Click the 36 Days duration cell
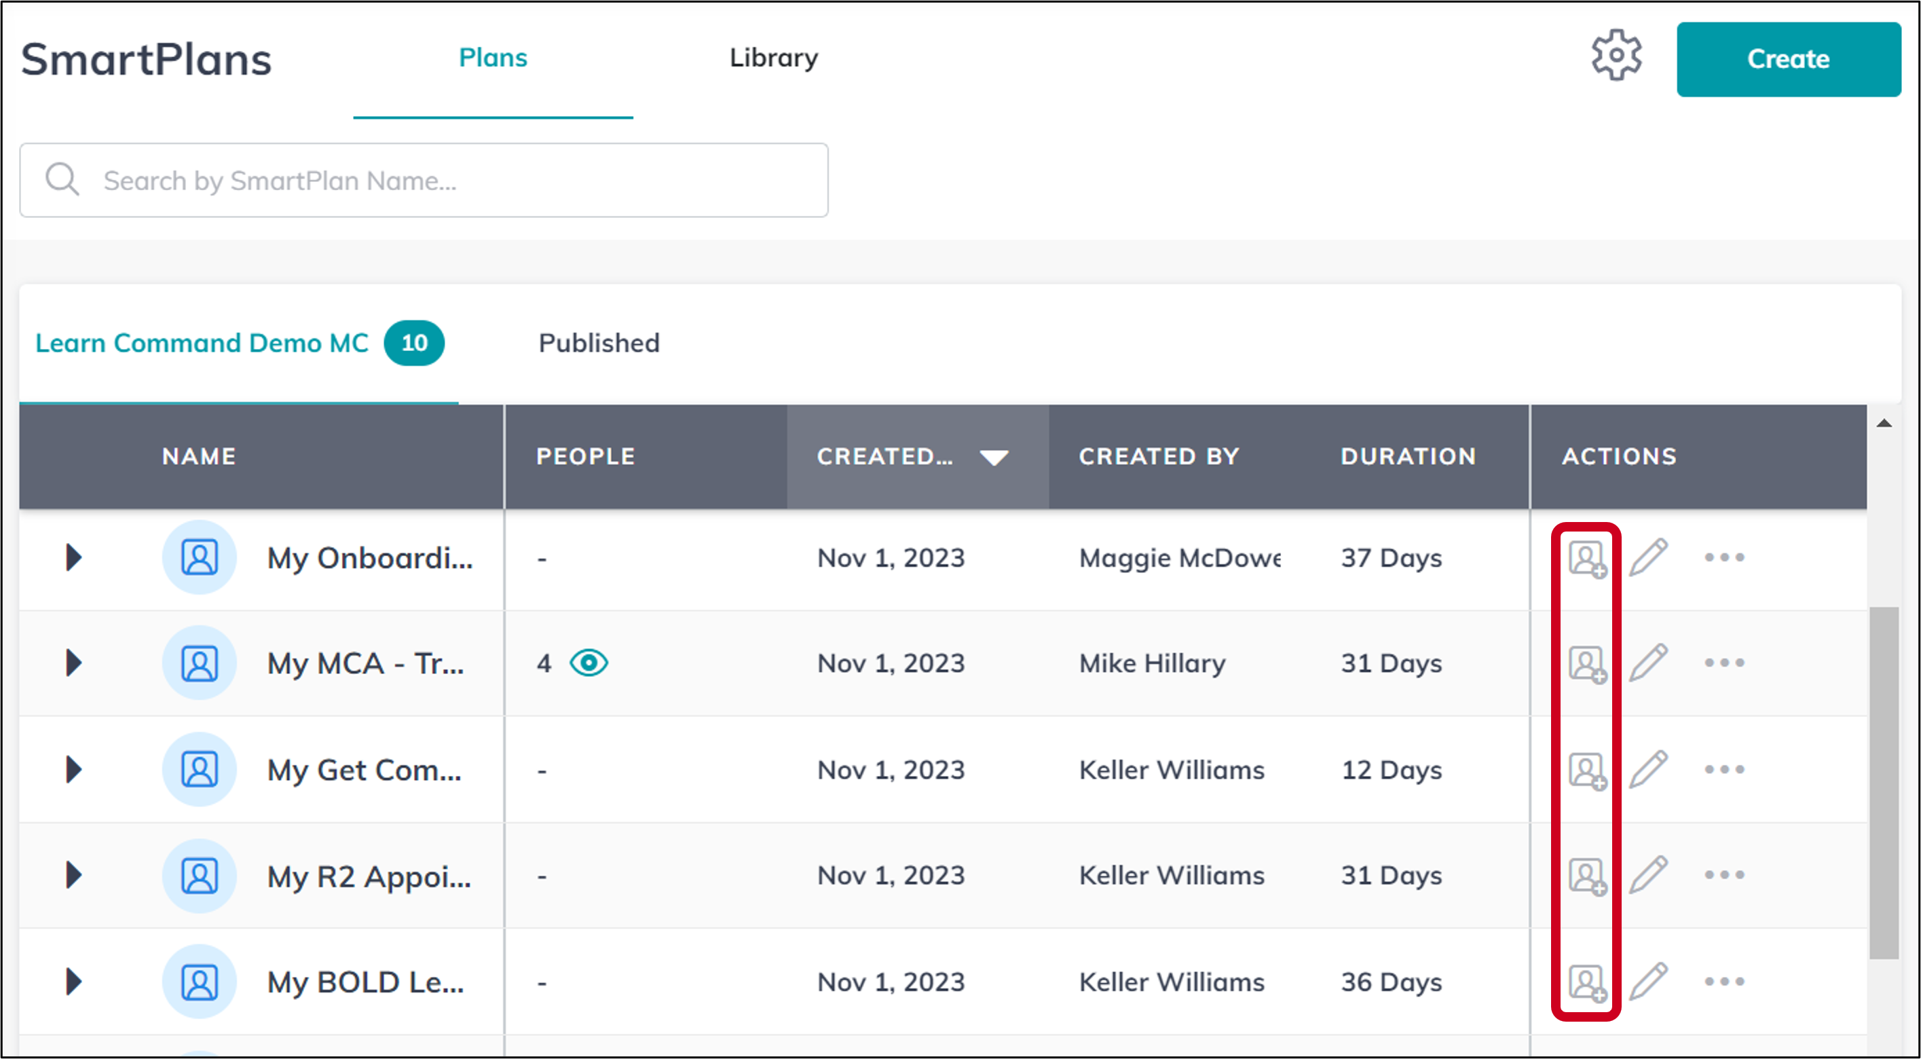 pos(1391,982)
